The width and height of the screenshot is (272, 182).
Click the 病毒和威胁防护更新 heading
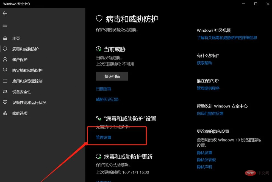[128, 157]
